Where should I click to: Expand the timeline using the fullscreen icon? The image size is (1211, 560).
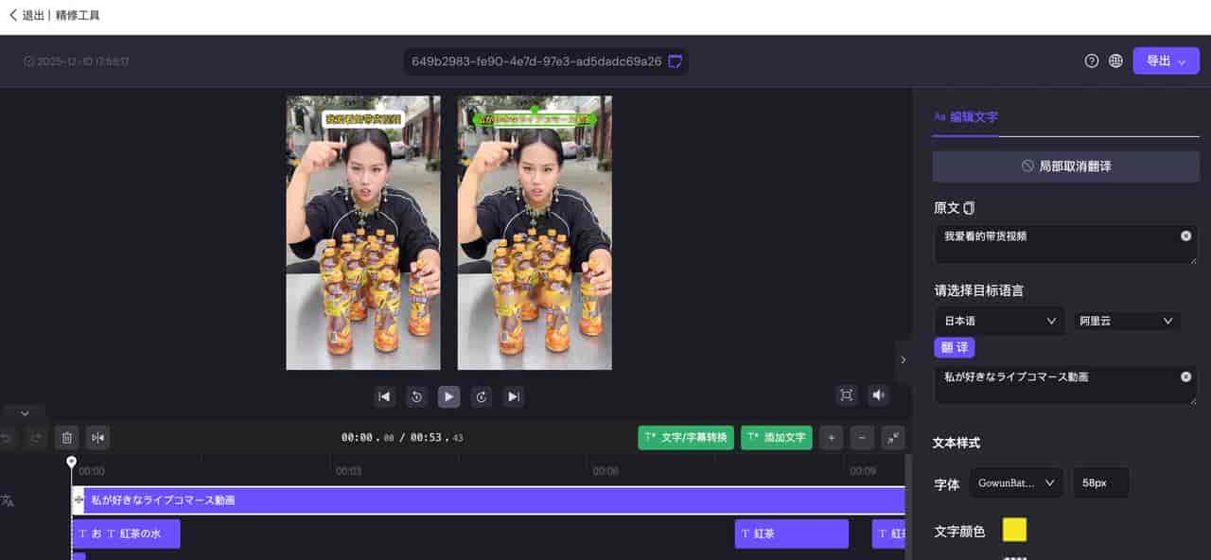coord(892,437)
